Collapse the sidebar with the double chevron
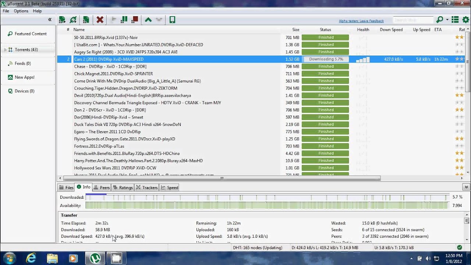The image size is (471, 265). coord(50,20)
